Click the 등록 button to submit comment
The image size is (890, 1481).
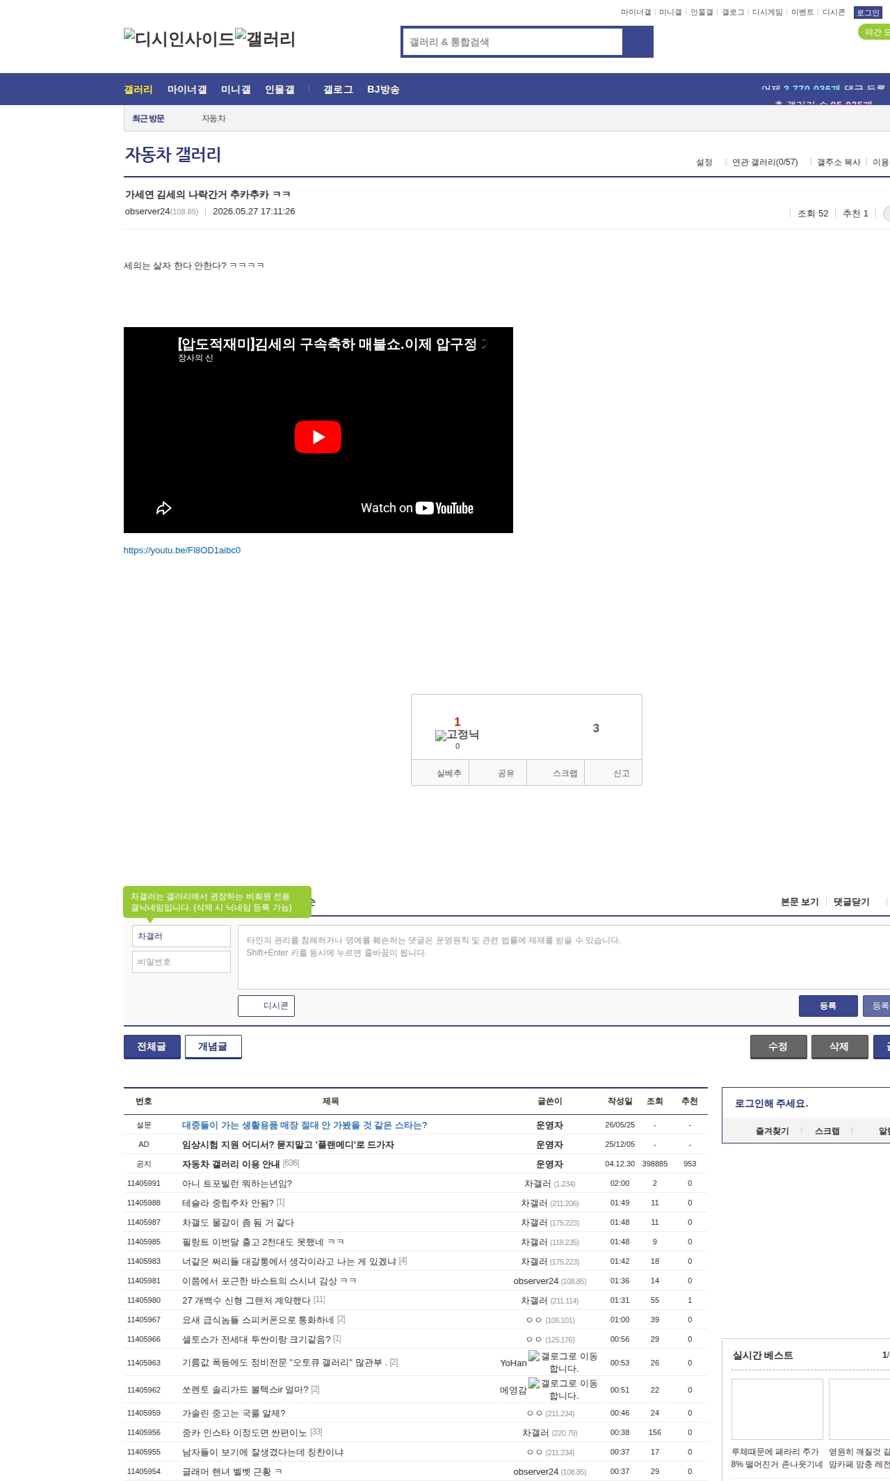[x=828, y=1006]
